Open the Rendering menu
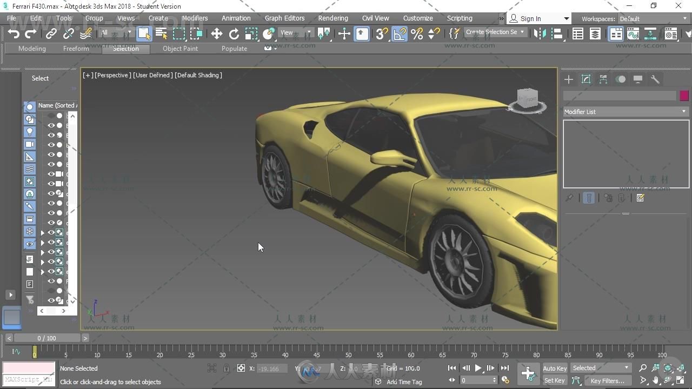The width and height of the screenshot is (692, 389). (x=333, y=18)
